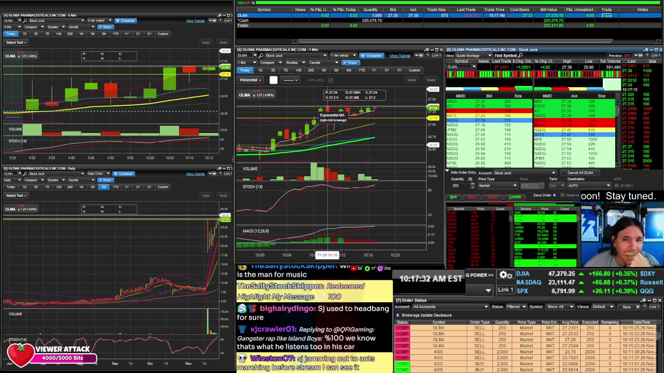This screenshot has height=373, width=664.
Task: Open settings gear in Order Status title bar
Action: [x=644, y=300]
